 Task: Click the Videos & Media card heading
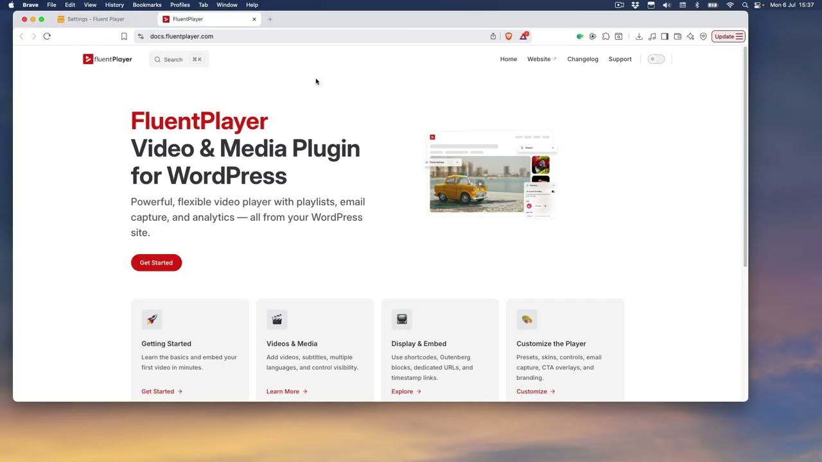tap(292, 344)
